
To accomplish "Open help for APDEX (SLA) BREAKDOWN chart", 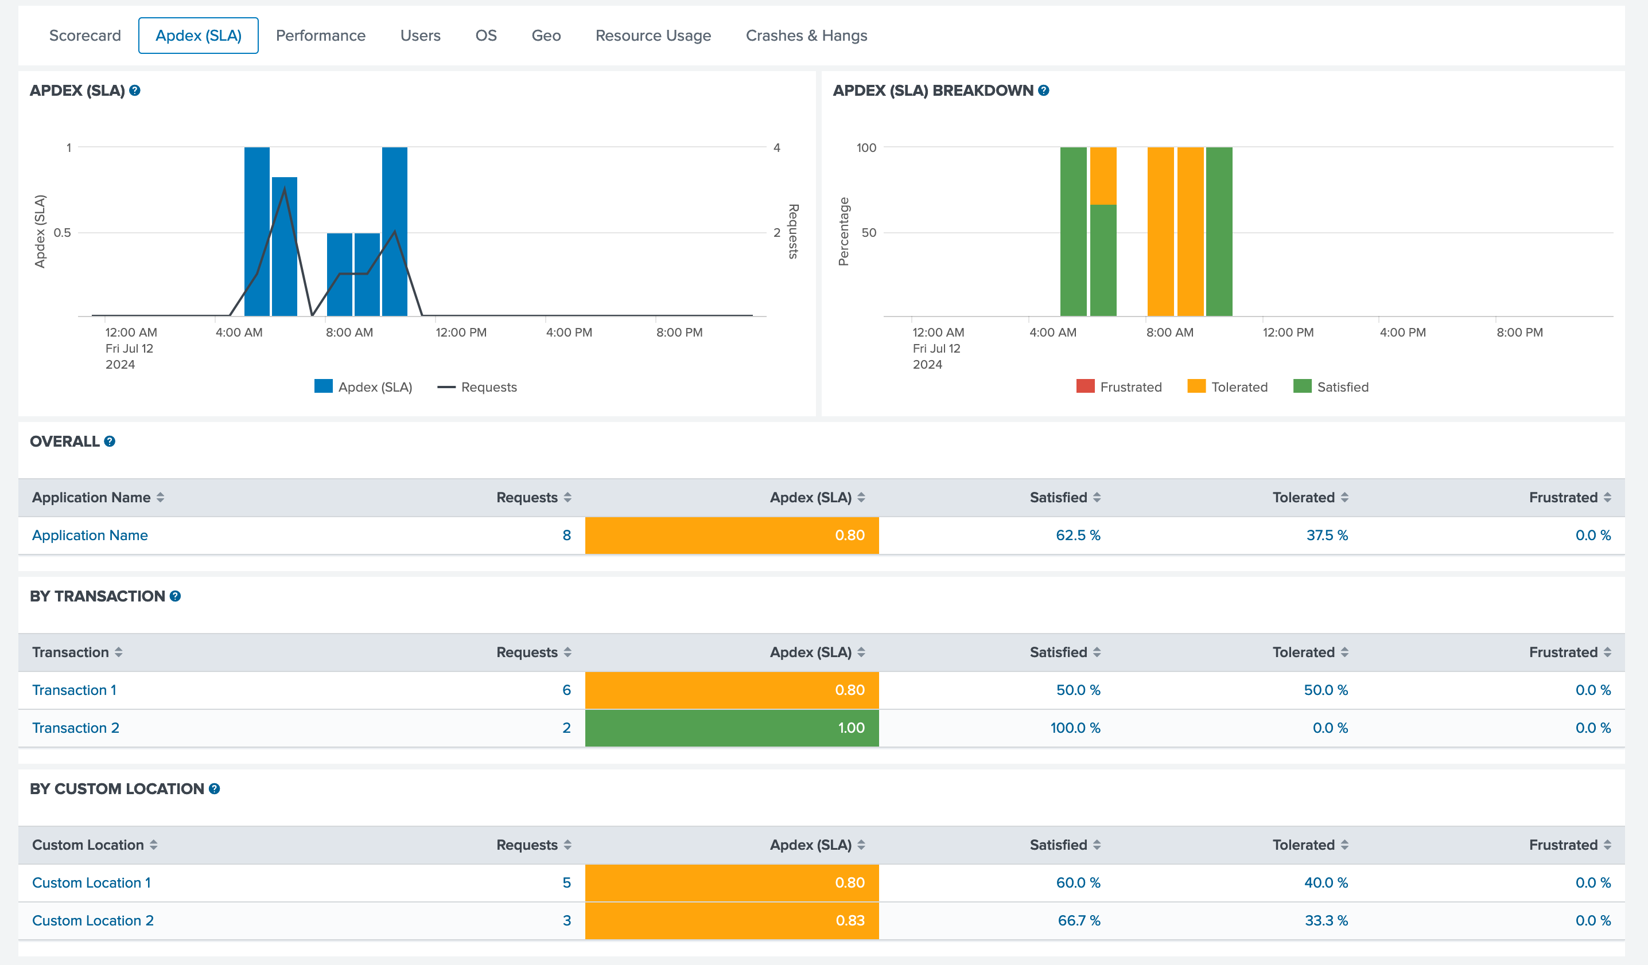I will pos(1044,90).
